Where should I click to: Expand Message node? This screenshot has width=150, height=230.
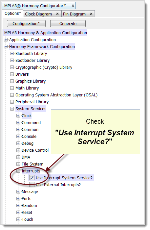pos(18,192)
